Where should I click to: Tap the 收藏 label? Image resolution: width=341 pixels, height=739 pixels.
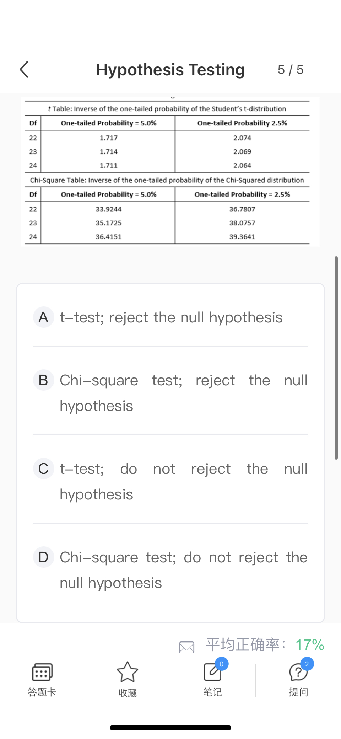click(x=127, y=692)
